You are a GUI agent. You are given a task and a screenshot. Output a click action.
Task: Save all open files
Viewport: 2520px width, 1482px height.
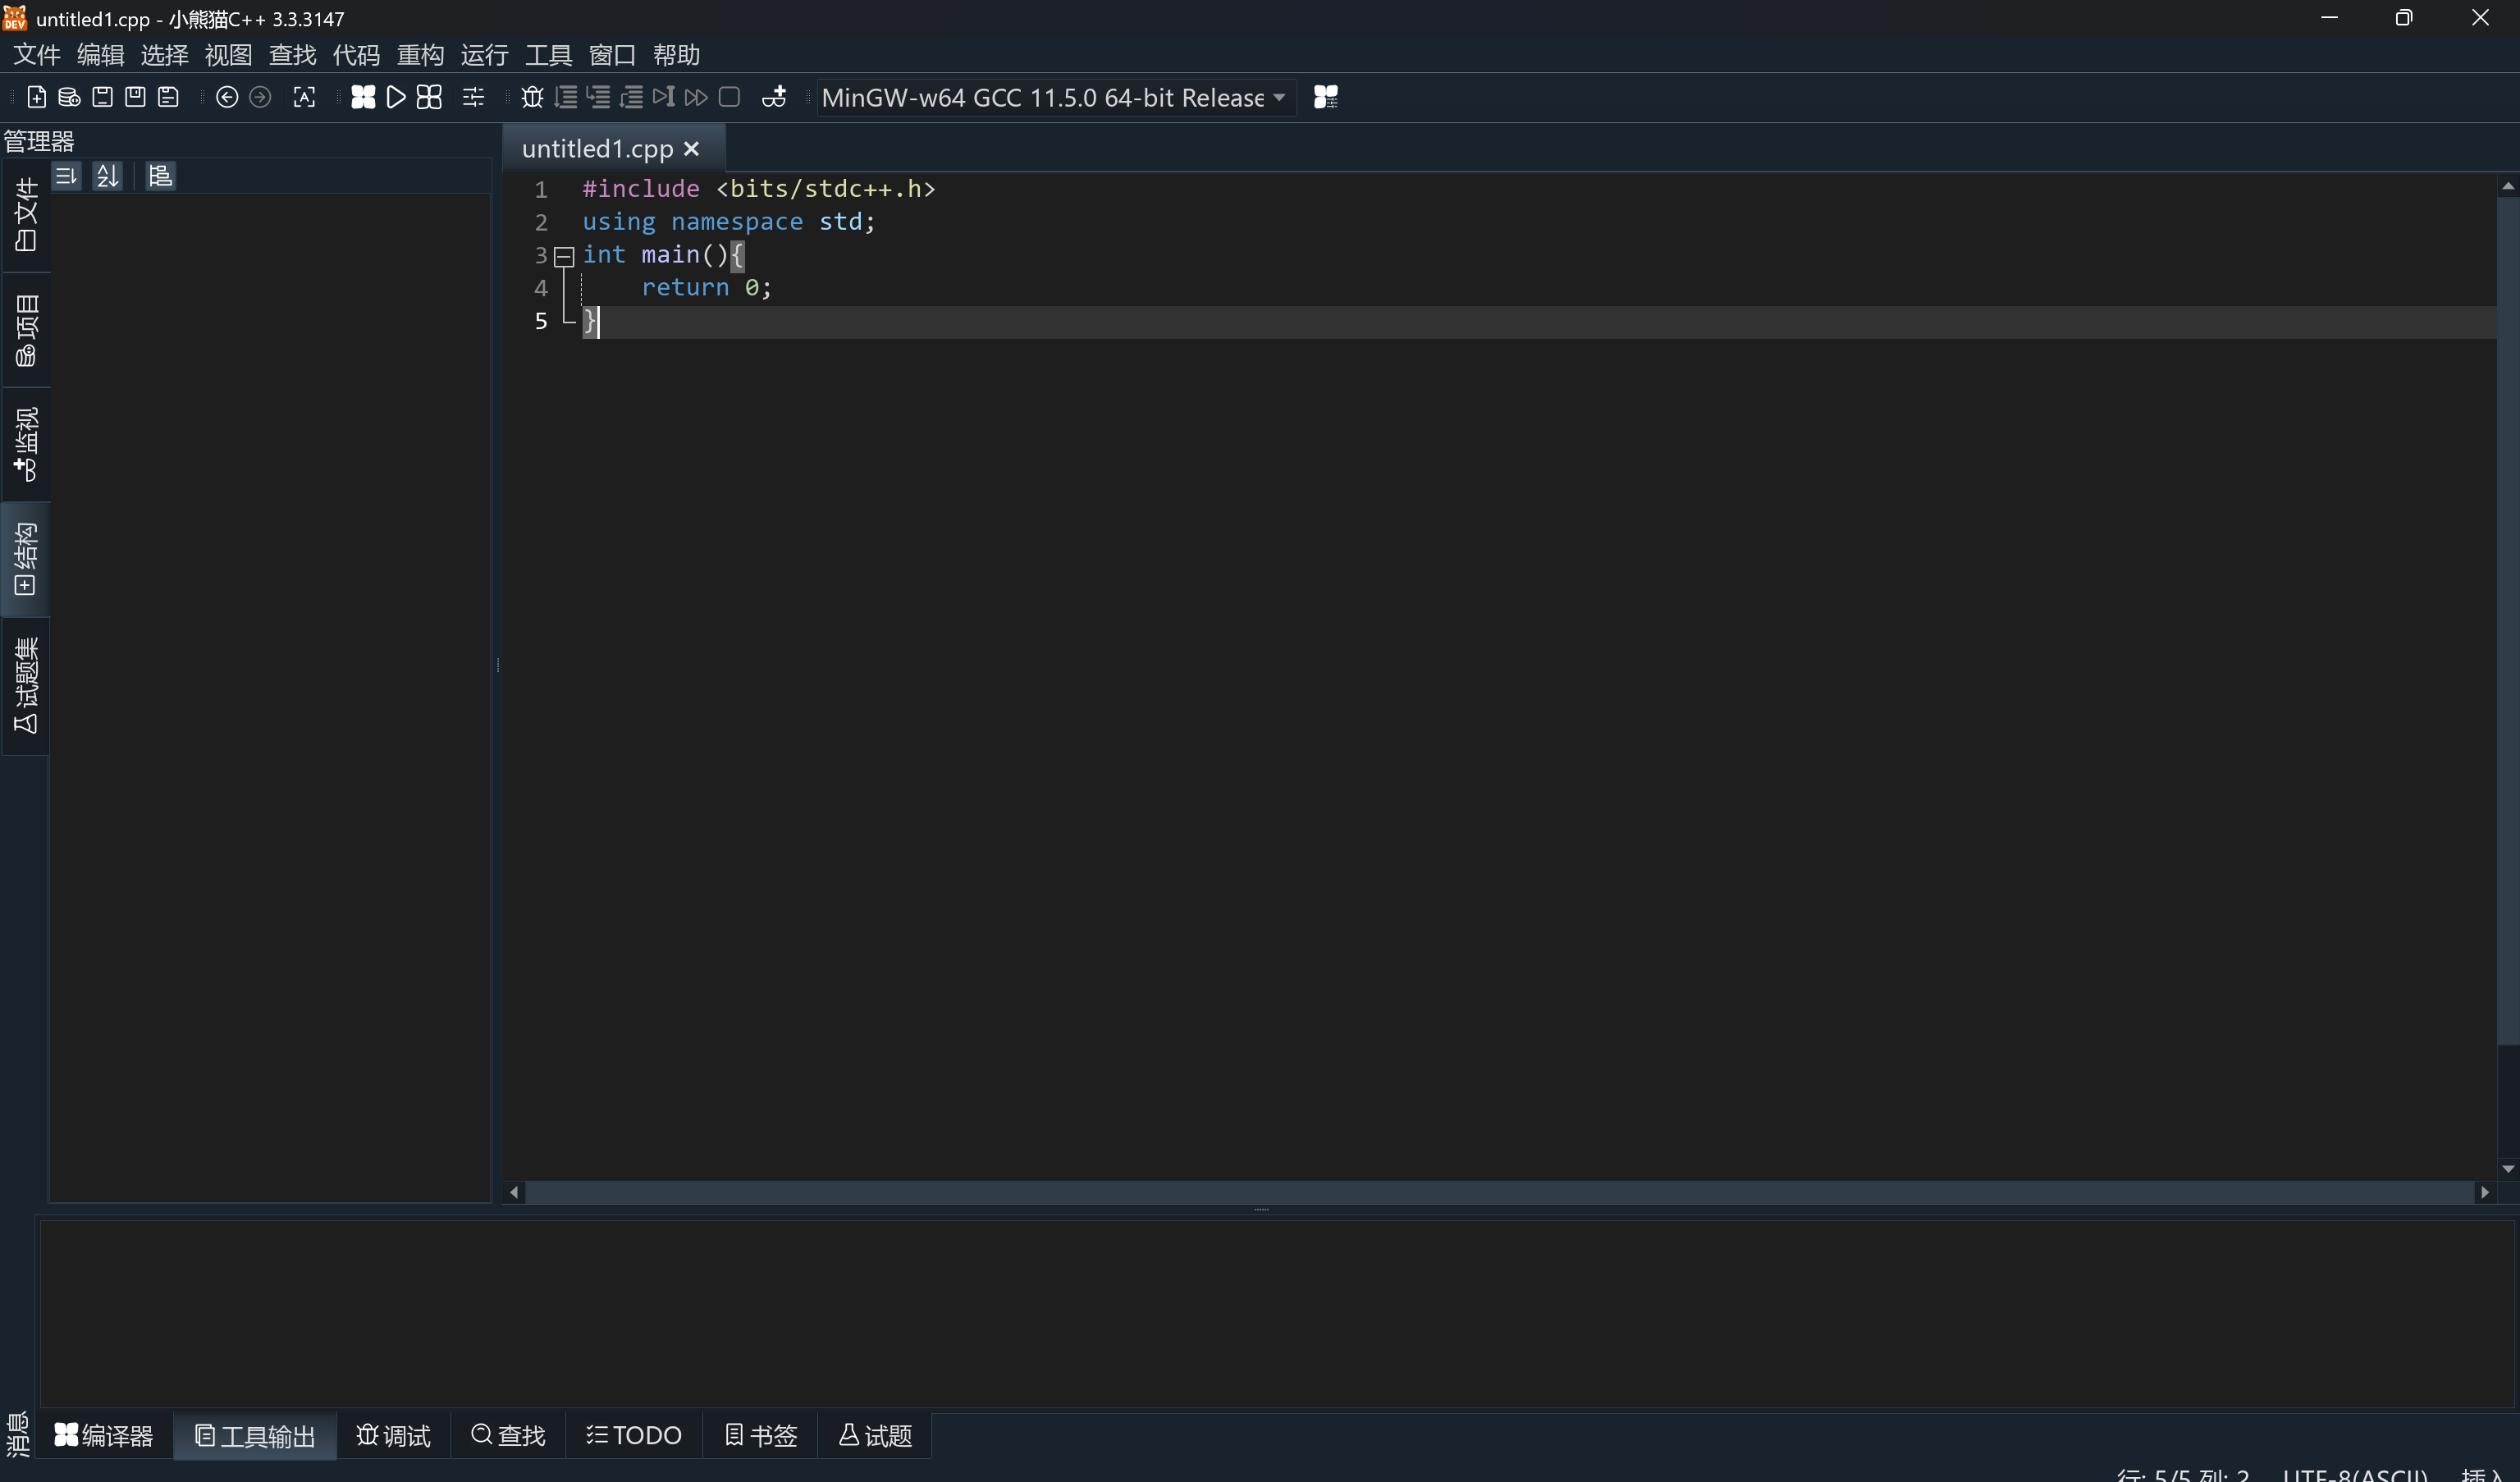168,96
